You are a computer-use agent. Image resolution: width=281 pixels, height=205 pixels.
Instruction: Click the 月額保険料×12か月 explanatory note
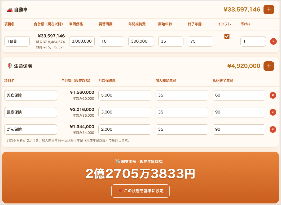(x=68, y=141)
